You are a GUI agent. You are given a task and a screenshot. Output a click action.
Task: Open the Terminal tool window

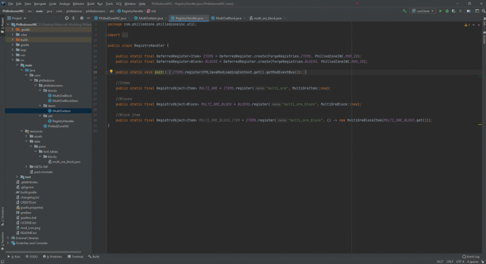[75, 257]
